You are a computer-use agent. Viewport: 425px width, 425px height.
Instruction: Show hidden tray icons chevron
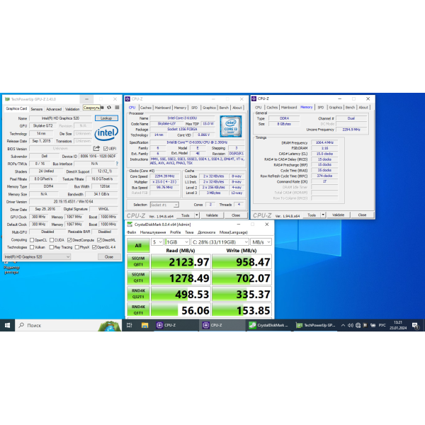pyautogui.click(x=343, y=325)
